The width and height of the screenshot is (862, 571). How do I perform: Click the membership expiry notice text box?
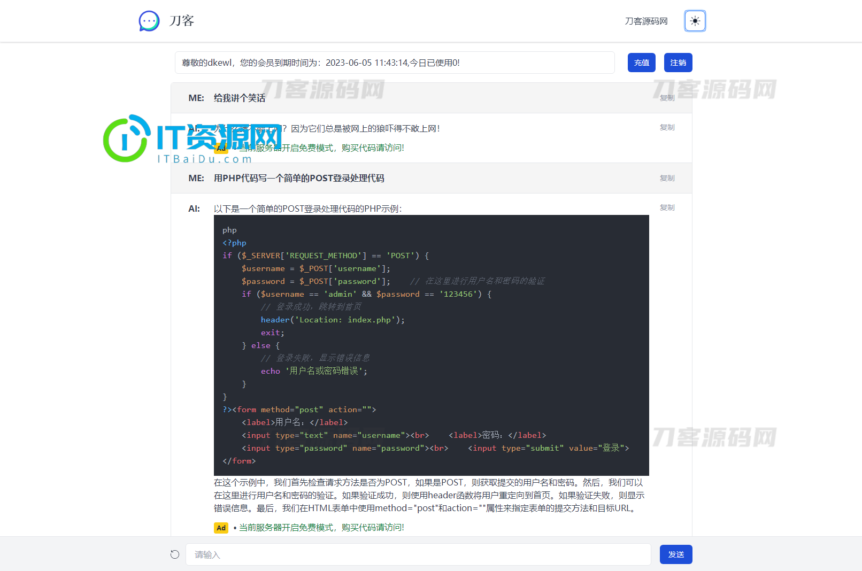coord(395,63)
